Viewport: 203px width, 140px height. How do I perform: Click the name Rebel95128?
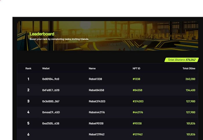[96, 124]
